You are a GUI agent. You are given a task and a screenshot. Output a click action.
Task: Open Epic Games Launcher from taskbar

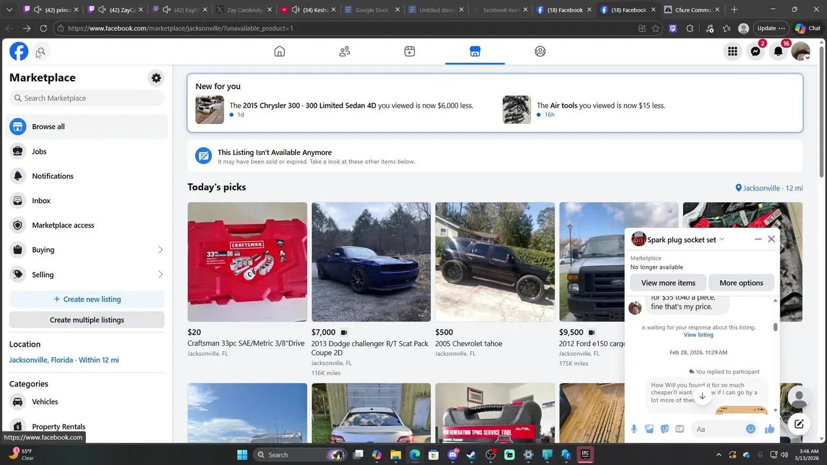point(585,455)
